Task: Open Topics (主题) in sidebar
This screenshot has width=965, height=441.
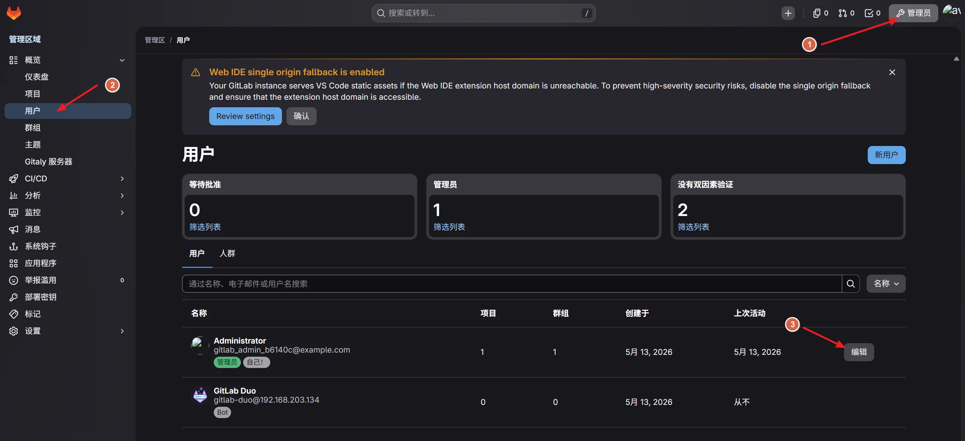Action: pos(68,145)
